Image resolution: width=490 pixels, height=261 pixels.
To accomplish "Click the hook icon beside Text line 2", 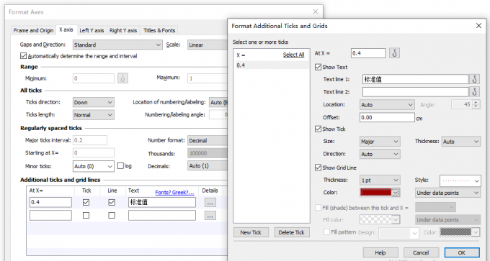I will coord(474,92).
